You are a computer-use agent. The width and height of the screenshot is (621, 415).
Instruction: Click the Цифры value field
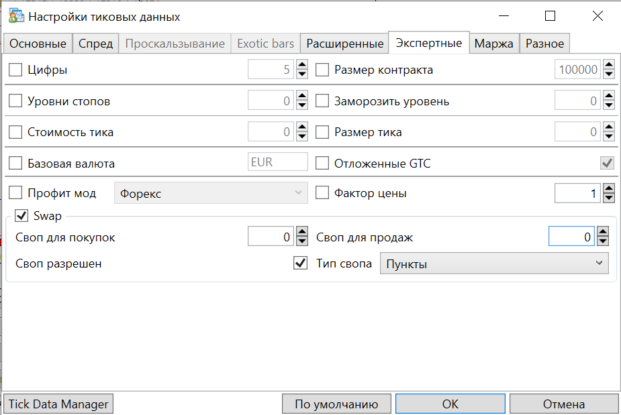[x=271, y=70]
